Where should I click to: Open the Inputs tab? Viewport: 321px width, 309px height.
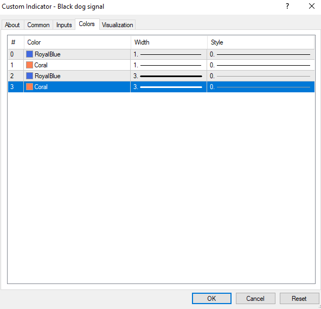click(x=64, y=25)
